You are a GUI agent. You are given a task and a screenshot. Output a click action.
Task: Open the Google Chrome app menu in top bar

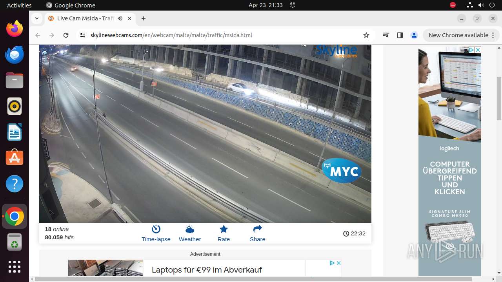[71, 5]
